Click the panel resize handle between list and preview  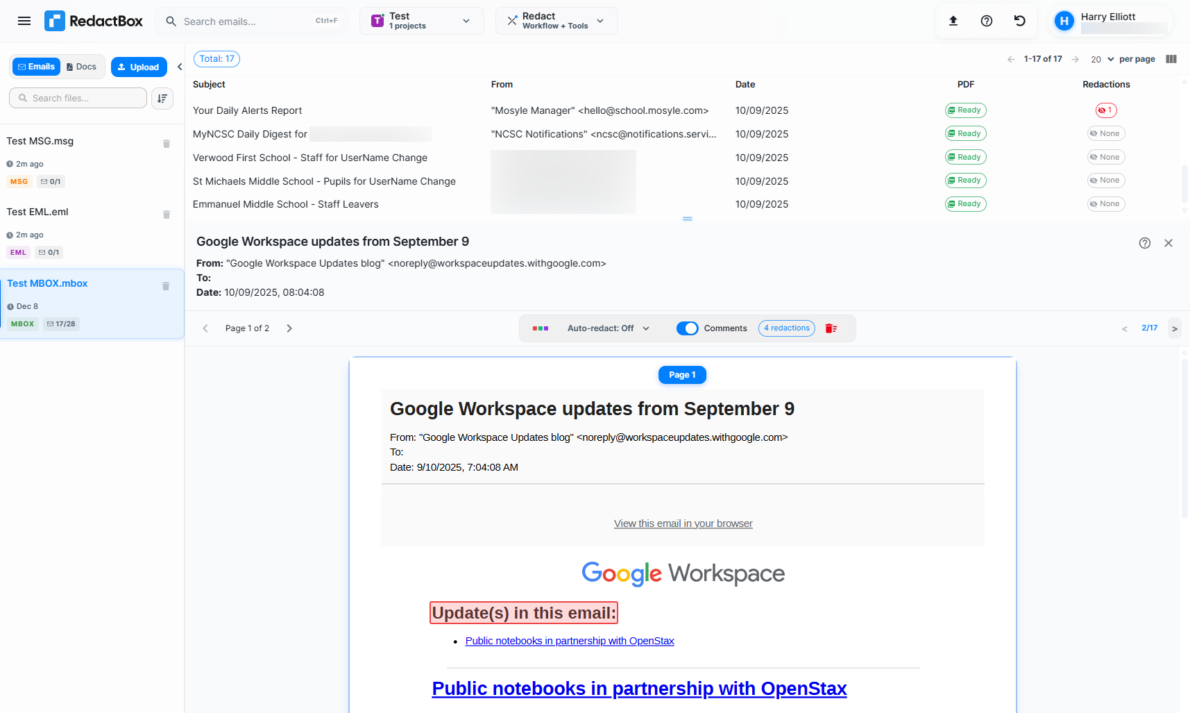pos(688,219)
